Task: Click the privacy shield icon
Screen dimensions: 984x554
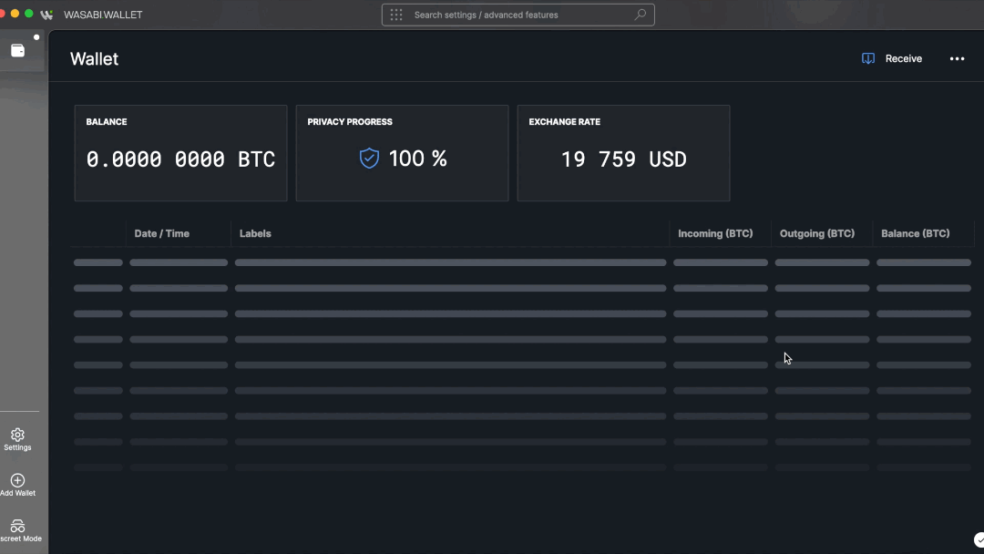Action: [369, 159]
